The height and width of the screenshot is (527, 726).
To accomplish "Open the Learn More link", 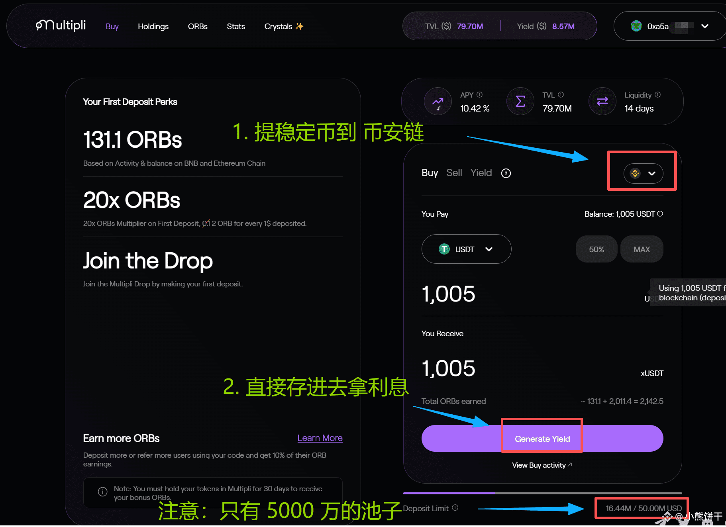I will (320, 438).
